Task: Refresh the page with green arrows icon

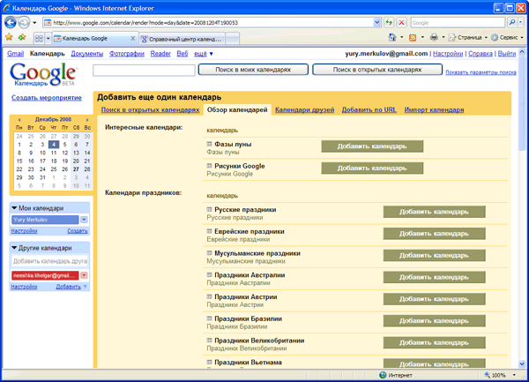Action: coord(389,23)
